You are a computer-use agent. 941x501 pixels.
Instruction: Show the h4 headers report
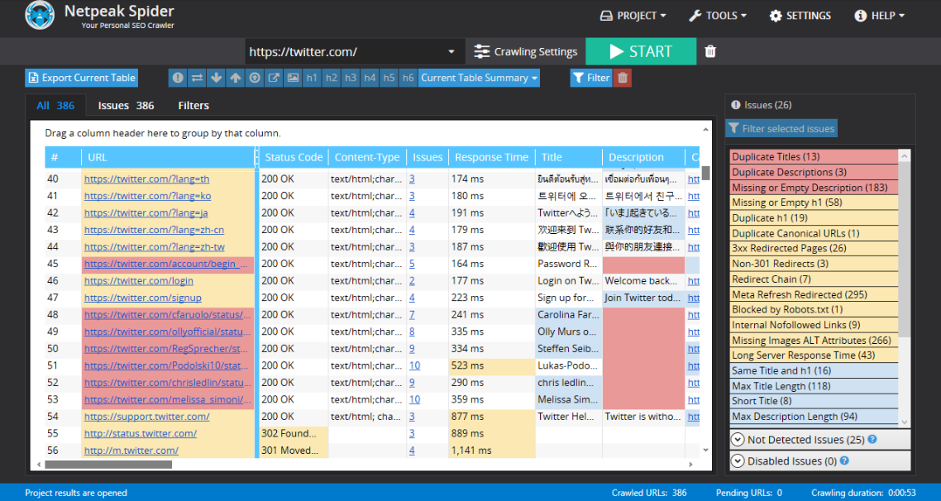(x=370, y=78)
